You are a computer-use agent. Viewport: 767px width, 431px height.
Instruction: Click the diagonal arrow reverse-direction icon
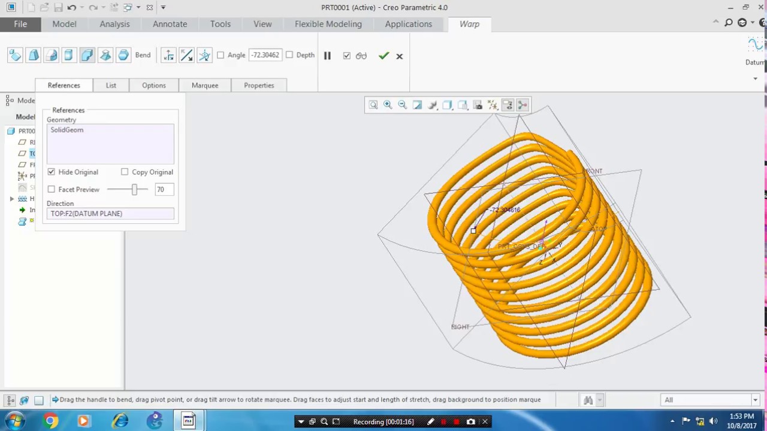pyautogui.click(x=186, y=56)
